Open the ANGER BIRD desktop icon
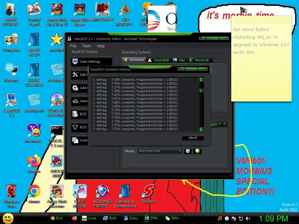The image size is (299, 224). tap(57, 166)
